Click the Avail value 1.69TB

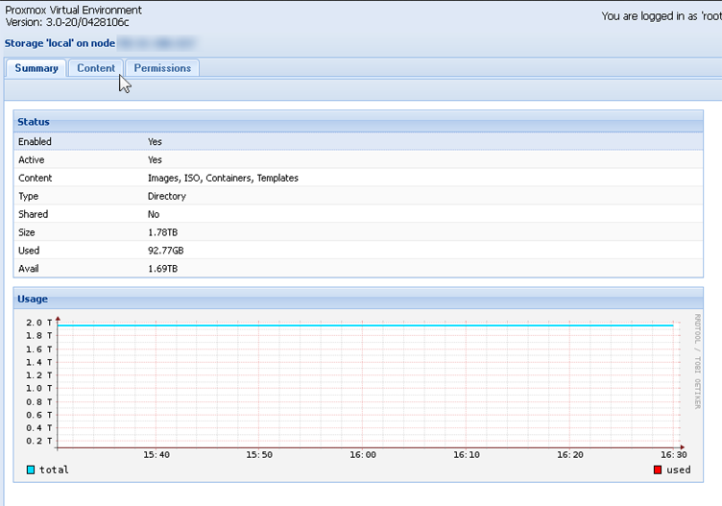(x=162, y=269)
